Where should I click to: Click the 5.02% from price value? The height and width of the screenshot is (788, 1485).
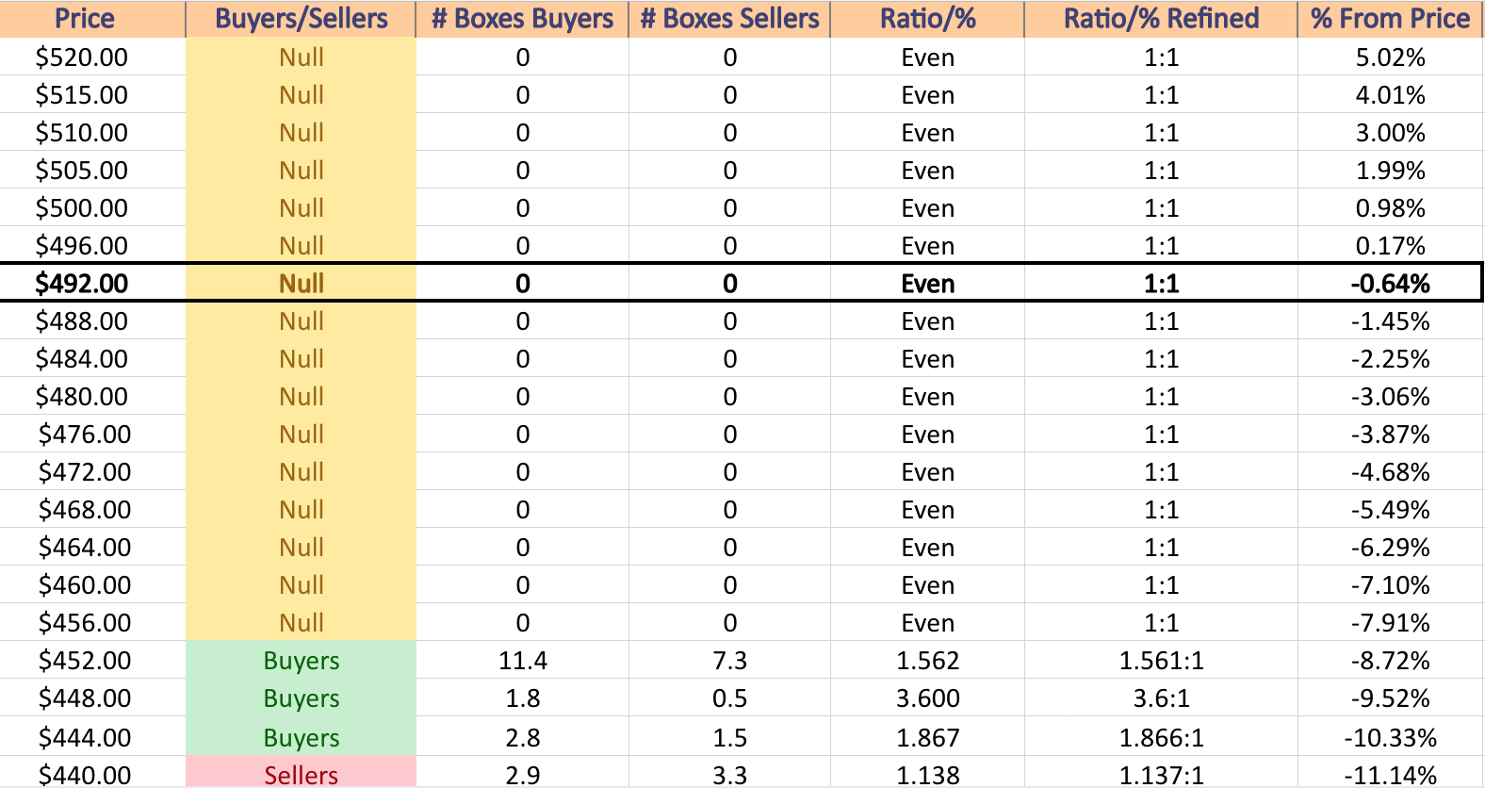(x=1390, y=57)
